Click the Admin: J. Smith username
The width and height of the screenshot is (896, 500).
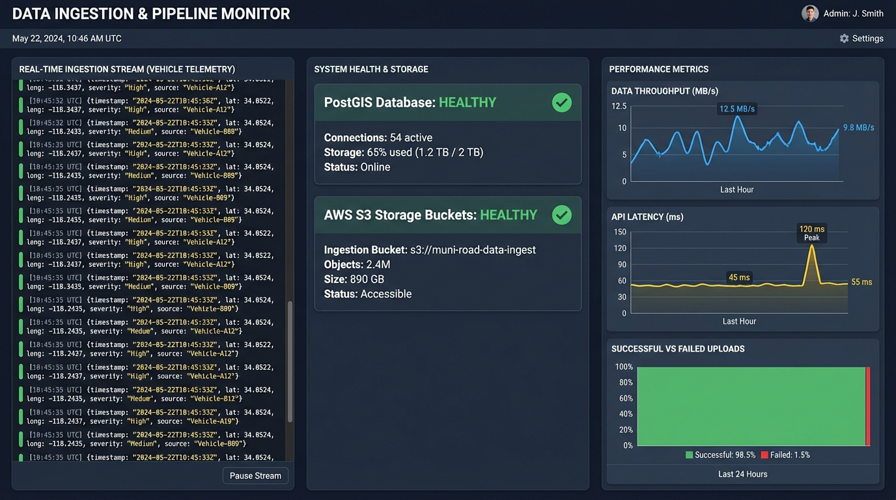point(853,13)
